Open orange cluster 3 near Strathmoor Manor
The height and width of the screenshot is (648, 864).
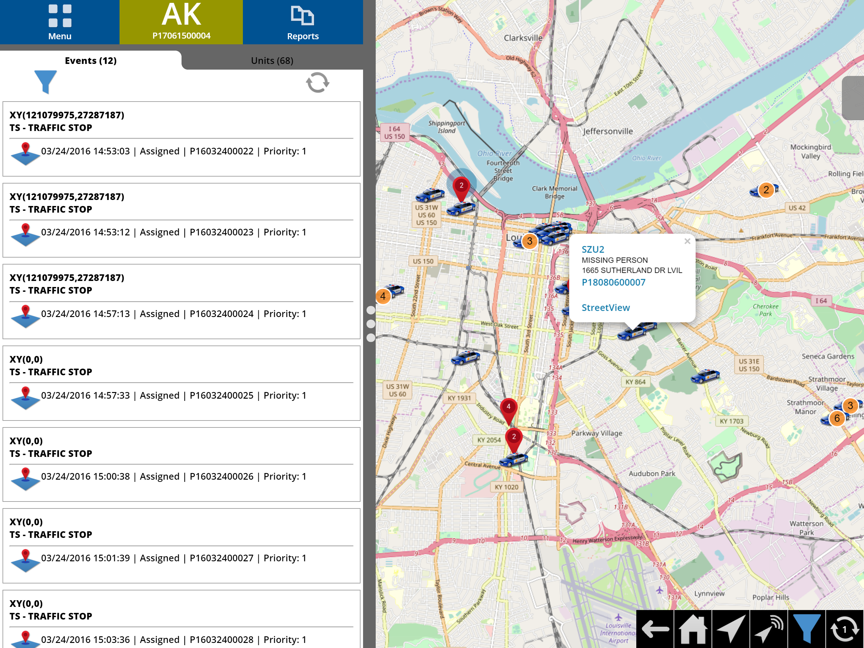[x=850, y=405]
